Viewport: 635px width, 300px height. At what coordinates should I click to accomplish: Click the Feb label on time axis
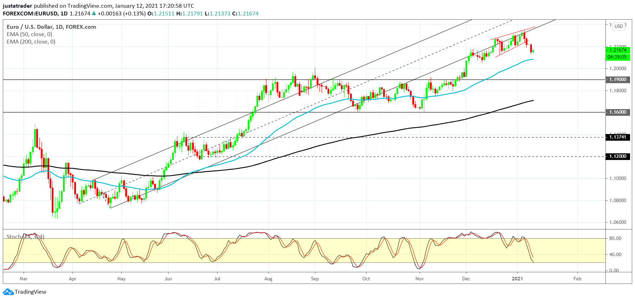click(x=577, y=279)
